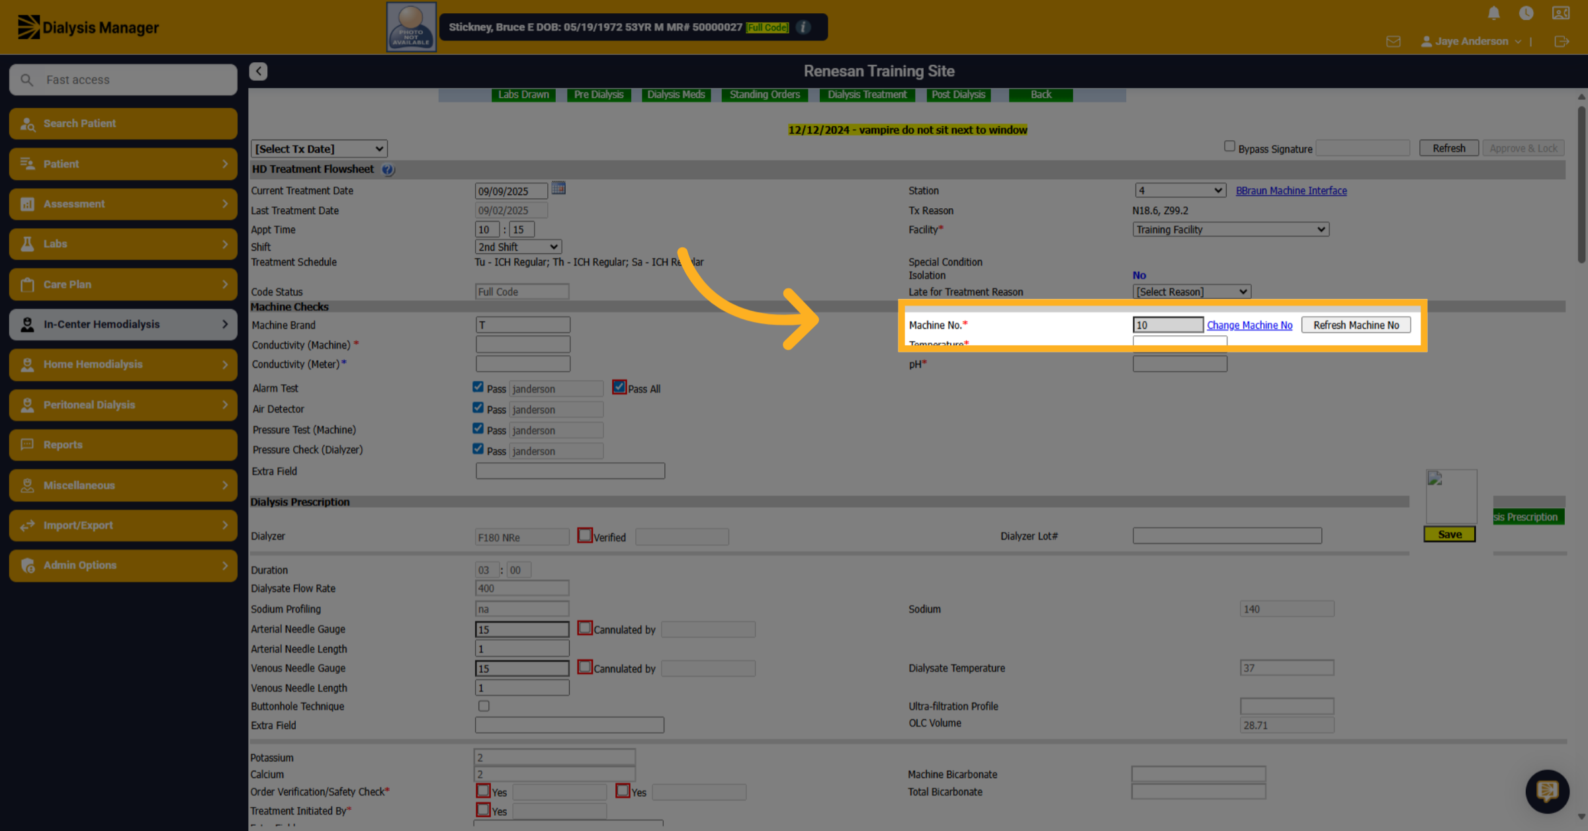Switch to the Dialysis Meds tab
Viewport: 1588px width, 831px height.
click(x=676, y=95)
